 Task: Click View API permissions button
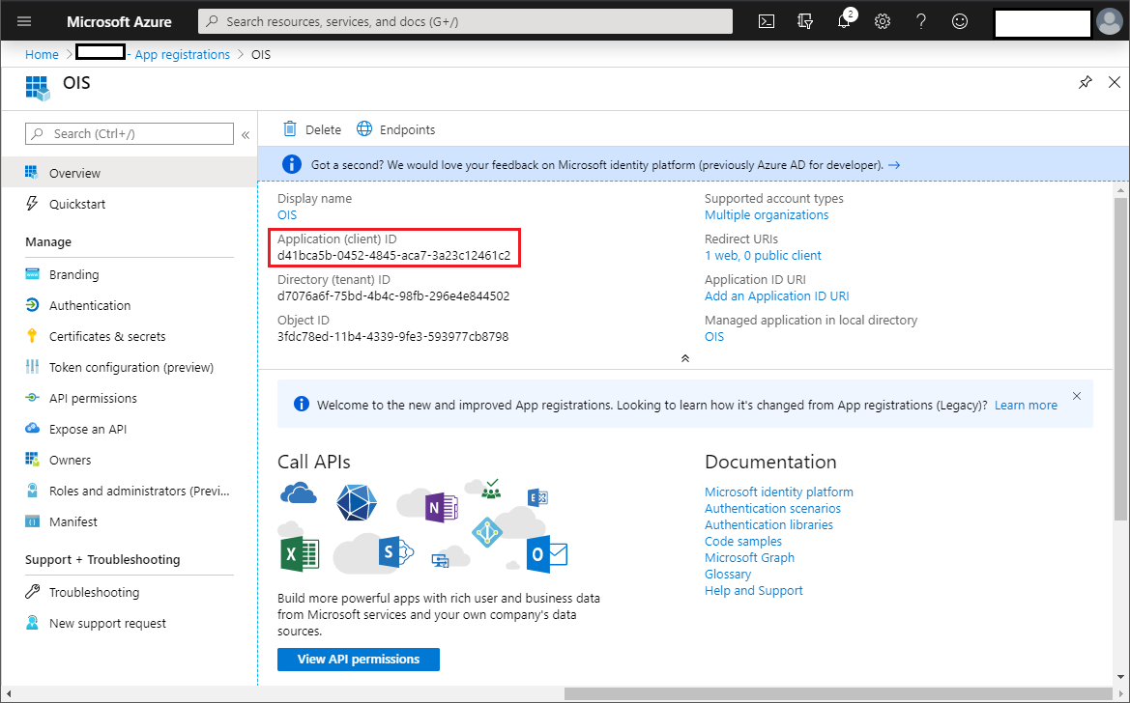(359, 659)
